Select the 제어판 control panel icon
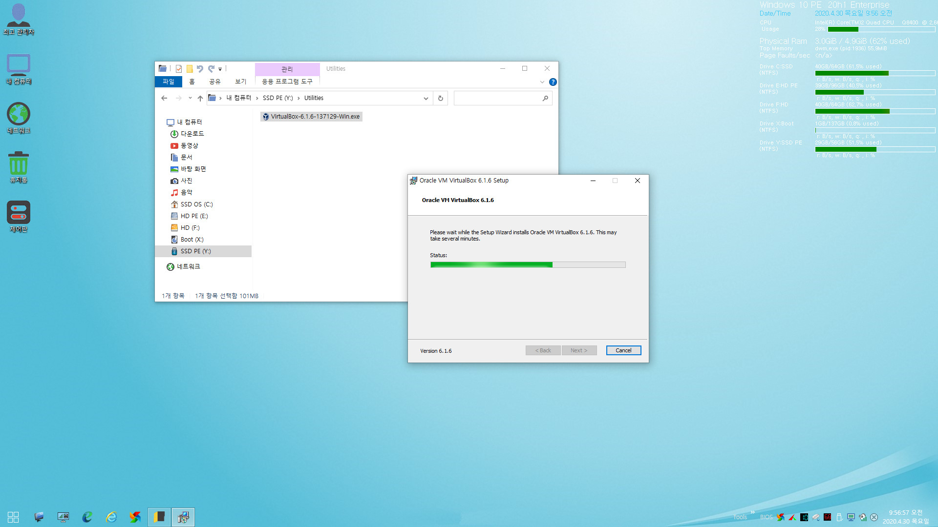Screen dimensions: 938x527 (x=19, y=217)
